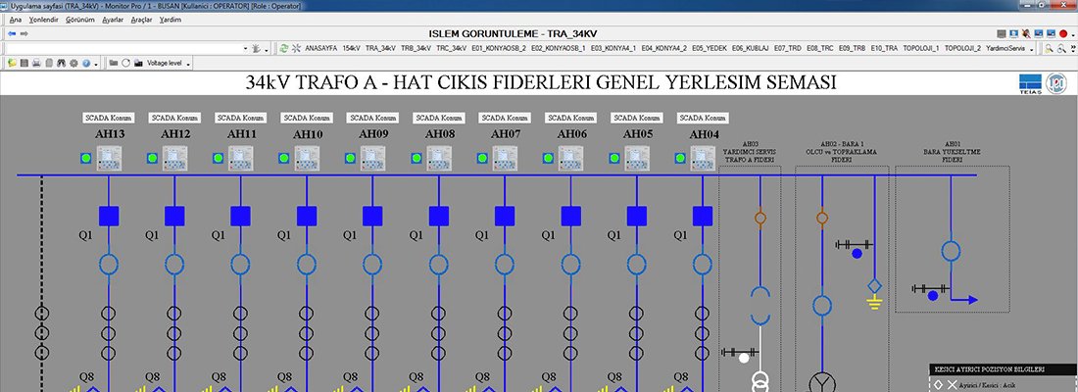1078x392 pixels.
Task: Click the Q1 disconnector circle under AH07
Action: tap(505, 265)
